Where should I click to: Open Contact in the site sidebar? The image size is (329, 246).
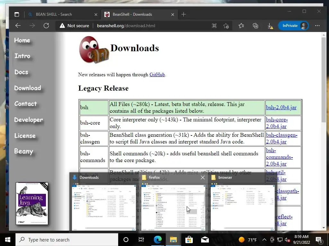26,104
